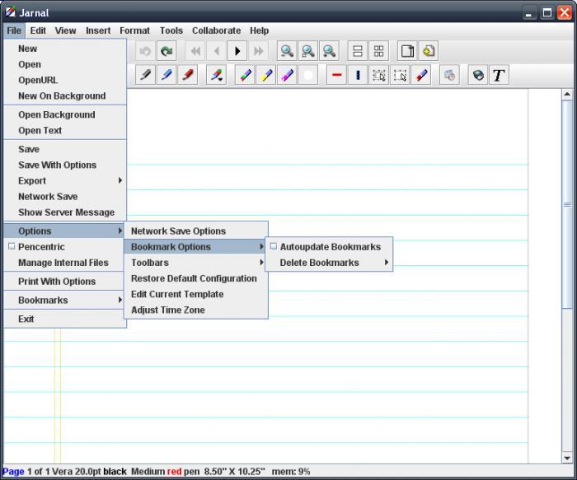Click the zoom in magnifier icon
Image resolution: width=577 pixels, height=480 pixels.
(x=329, y=51)
